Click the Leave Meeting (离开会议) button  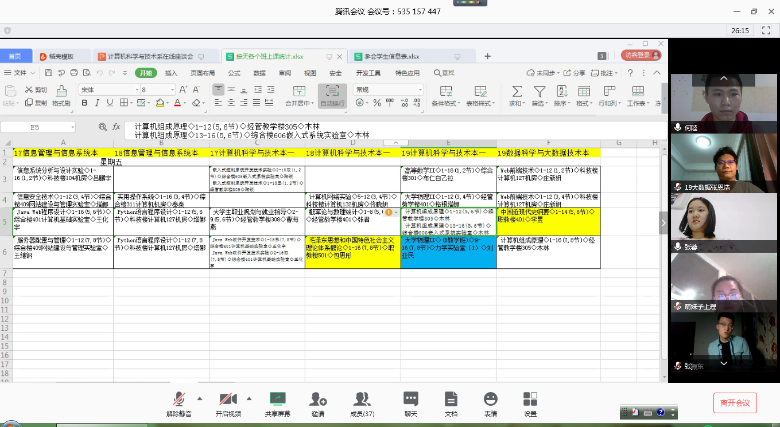(735, 403)
